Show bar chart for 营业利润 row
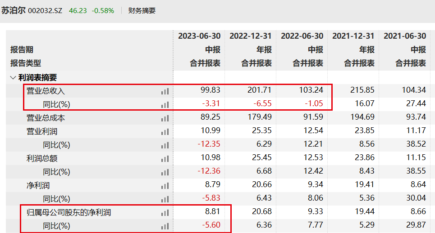Image resolution: width=435 pixels, height=233 pixels. (165, 132)
